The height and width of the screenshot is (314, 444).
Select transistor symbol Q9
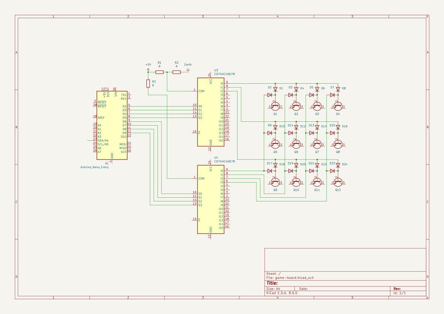click(275, 182)
